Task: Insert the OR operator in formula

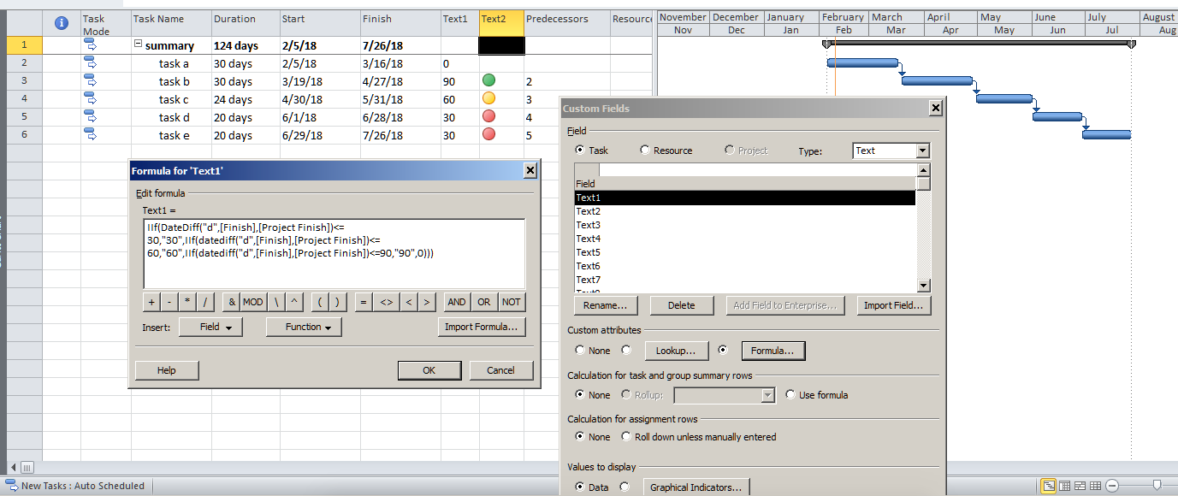Action: tap(484, 302)
